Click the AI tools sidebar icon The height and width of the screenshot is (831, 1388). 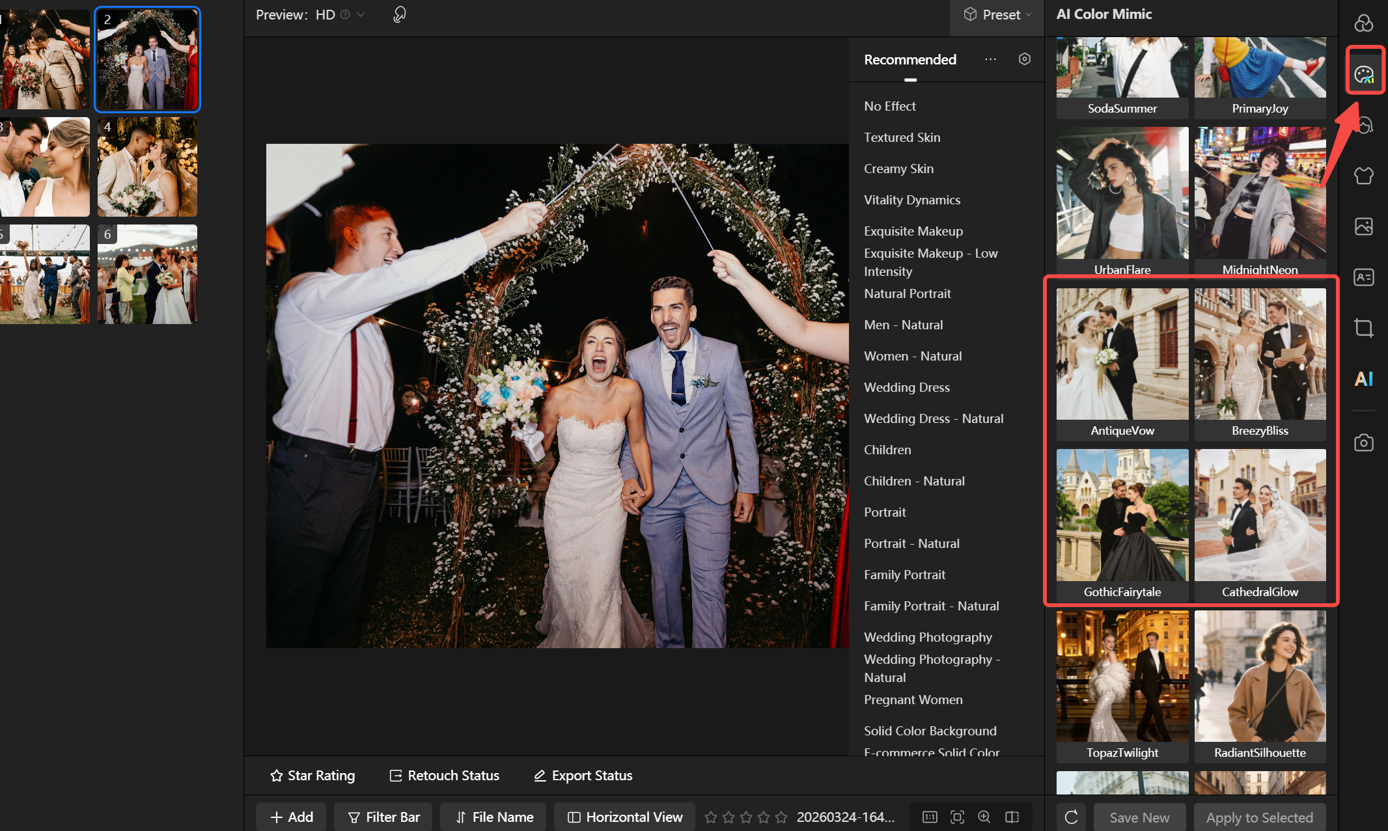[x=1363, y=379]
